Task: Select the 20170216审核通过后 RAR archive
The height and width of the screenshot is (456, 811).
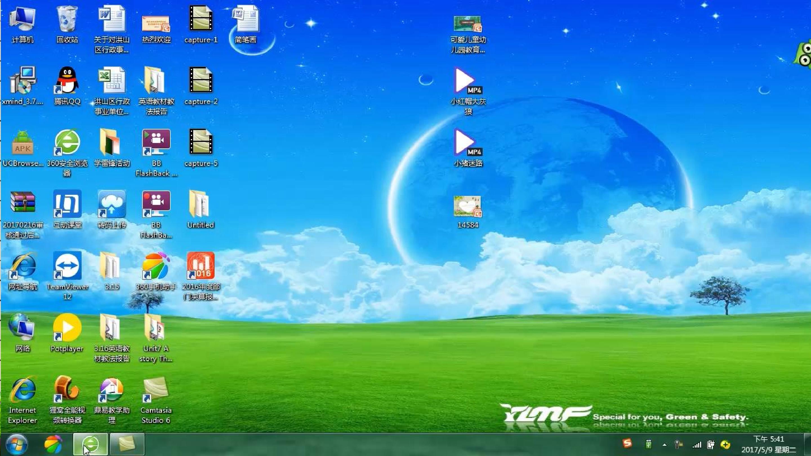Action: tap(22, 214)
